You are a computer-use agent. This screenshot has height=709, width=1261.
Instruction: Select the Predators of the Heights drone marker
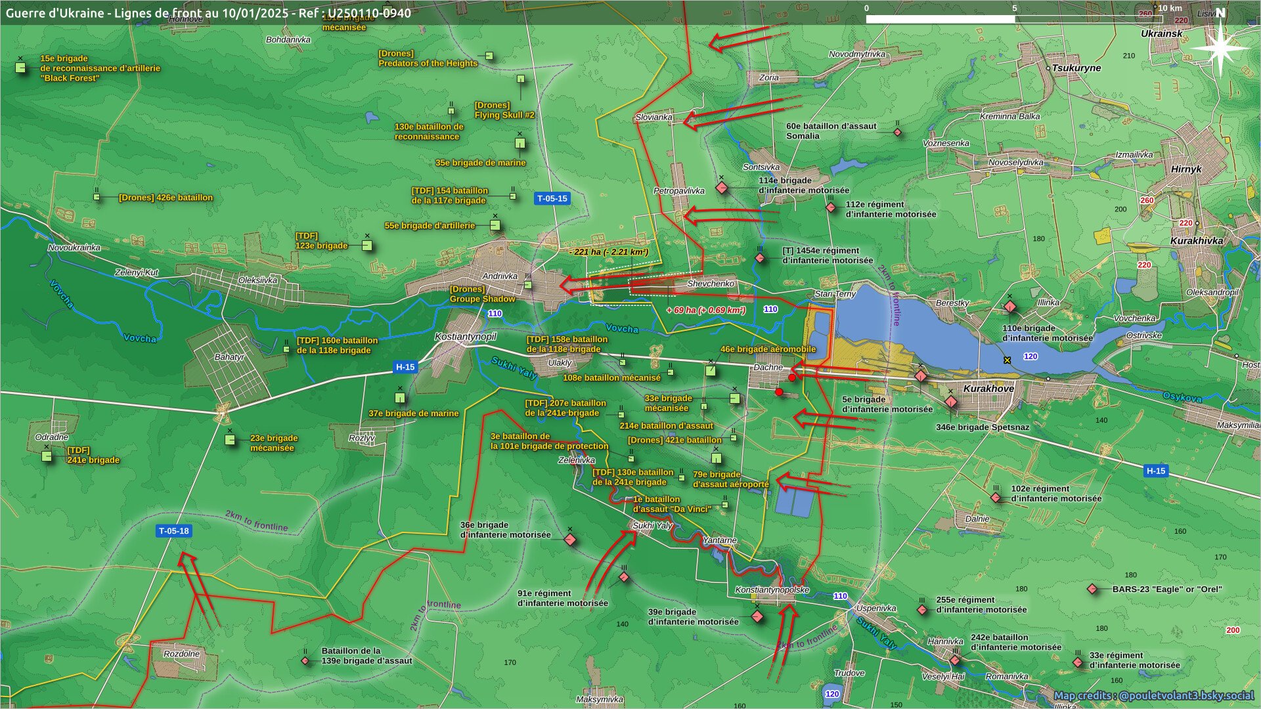click(489, 56)
